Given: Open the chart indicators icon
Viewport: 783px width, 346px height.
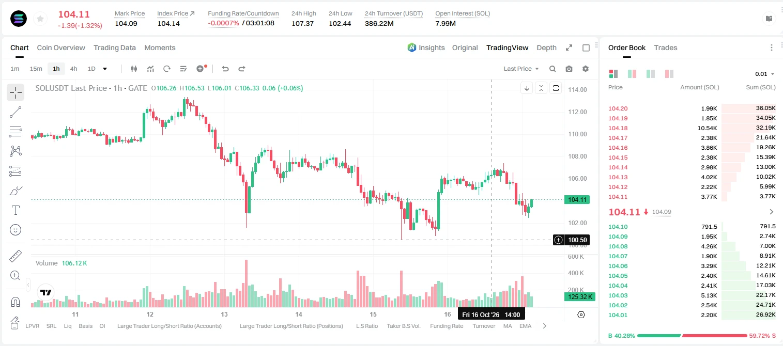Looking at the screenshot, I should coord(150,69).
